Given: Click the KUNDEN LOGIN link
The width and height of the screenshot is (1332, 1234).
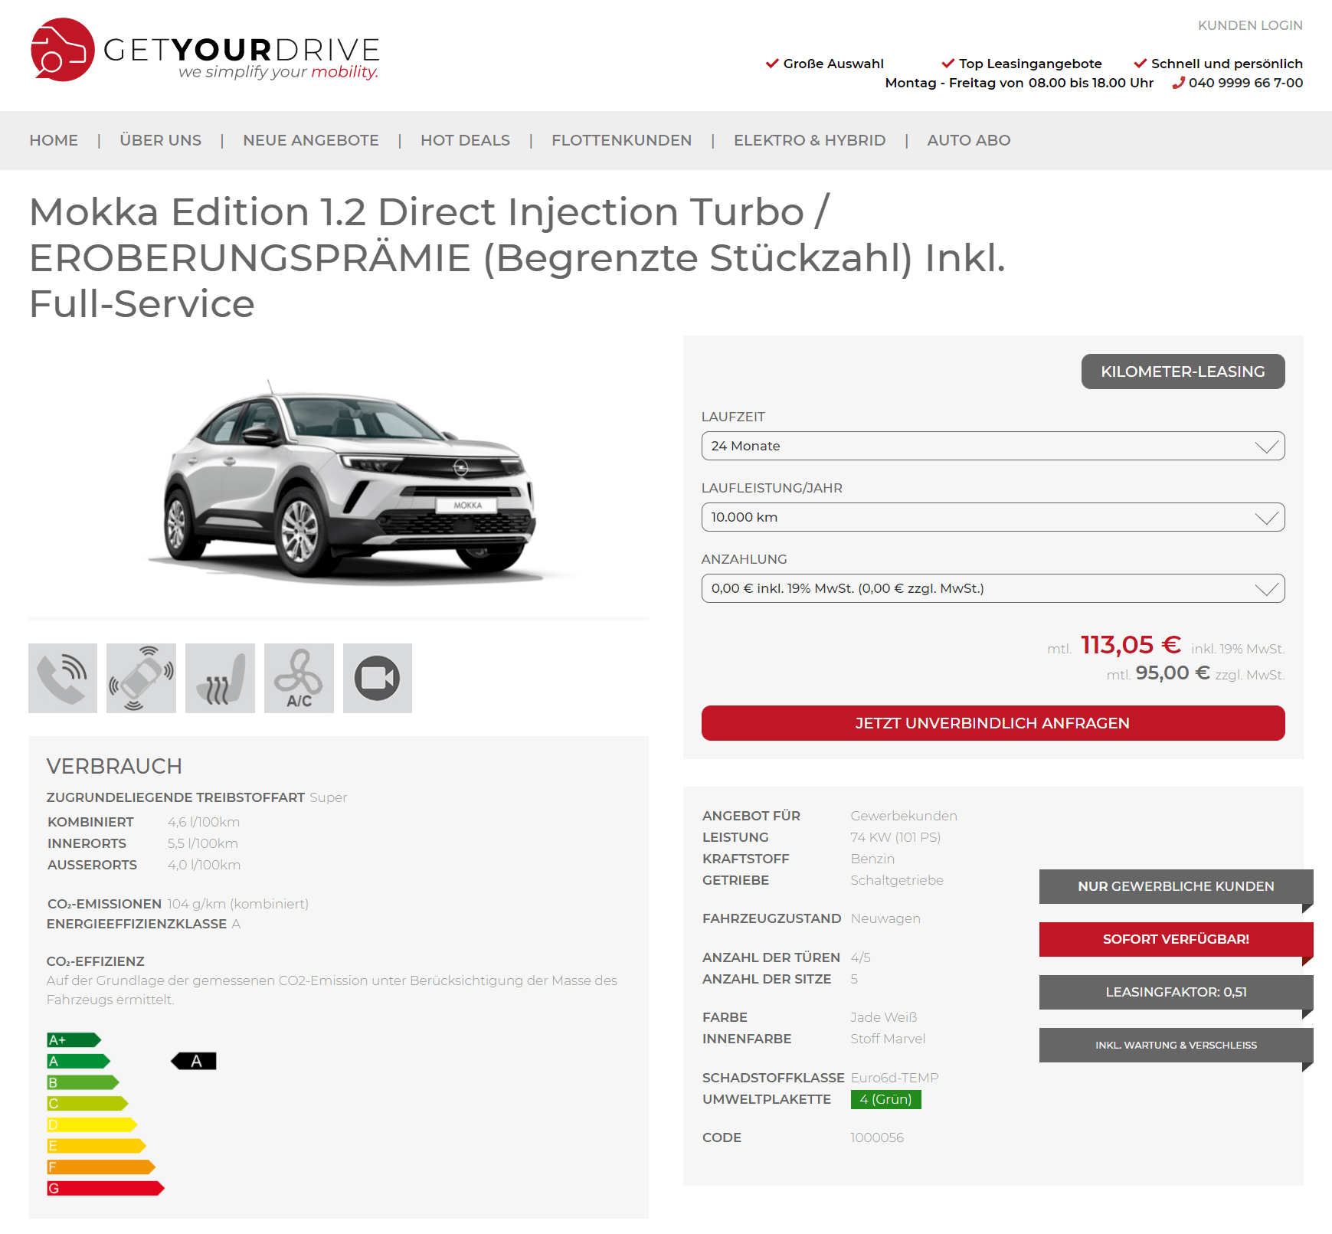Looking at the screenshot, I should [1250, 25].
